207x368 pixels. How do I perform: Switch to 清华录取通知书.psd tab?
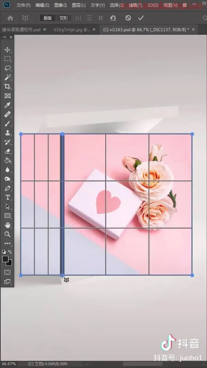click(x=21, y=30)
